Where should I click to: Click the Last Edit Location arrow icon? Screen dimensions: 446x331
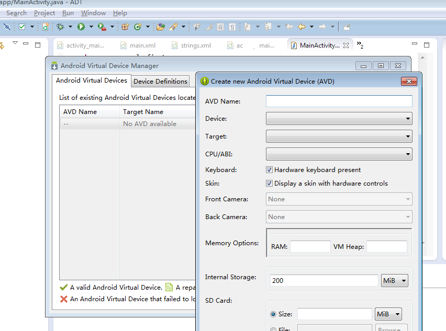click(x=289, y=27)
